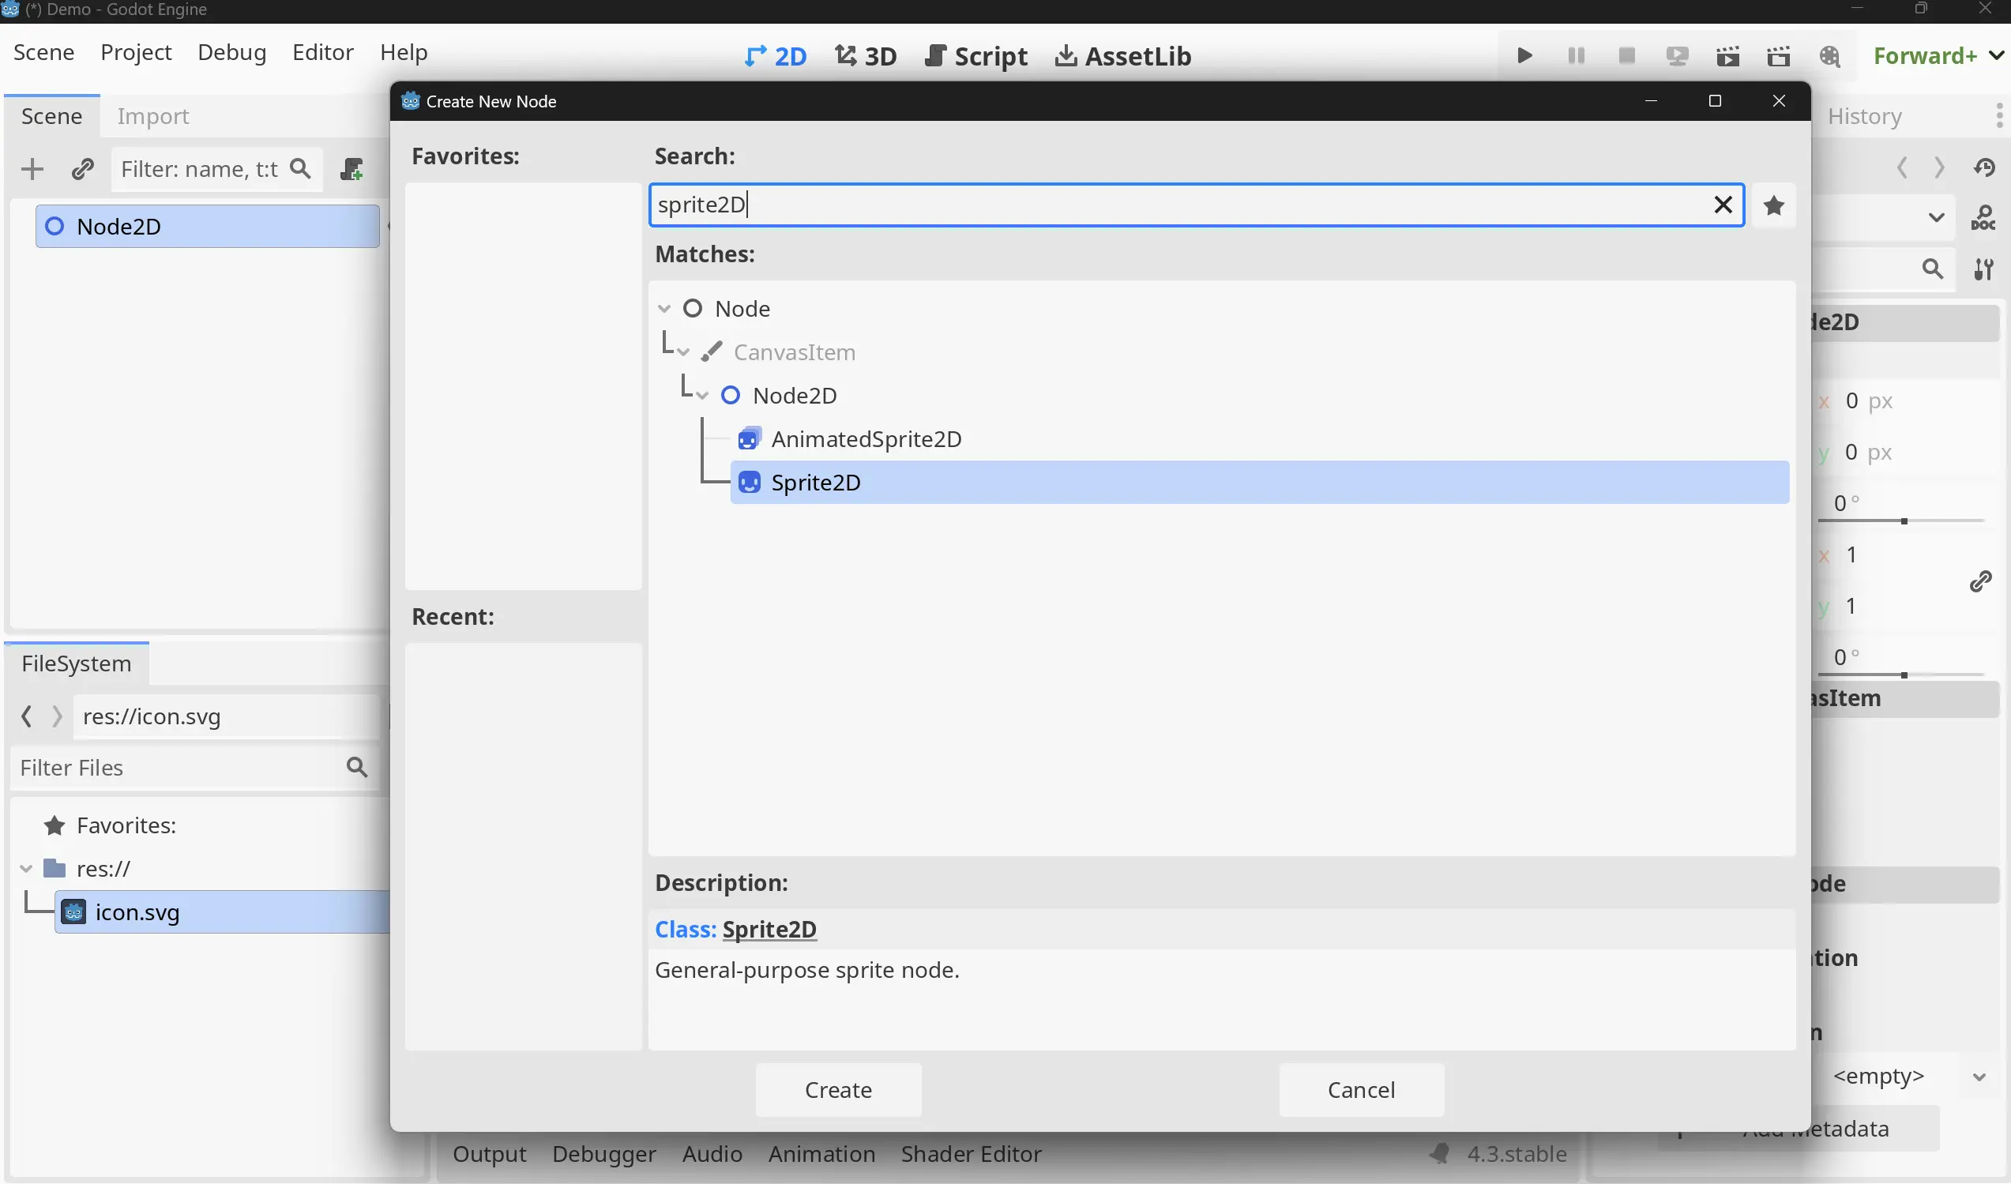Screen dimensions: 2011x1184
Task: Open the Project menu
Action: [137, 53]
